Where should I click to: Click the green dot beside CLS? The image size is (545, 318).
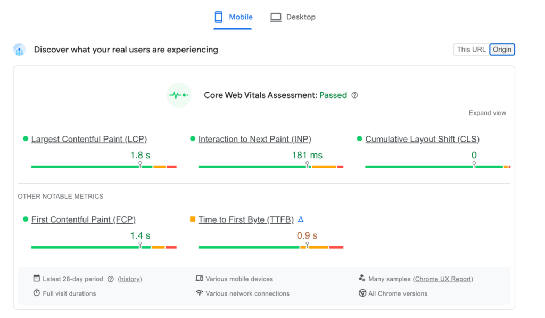click(x=359, y=139)
